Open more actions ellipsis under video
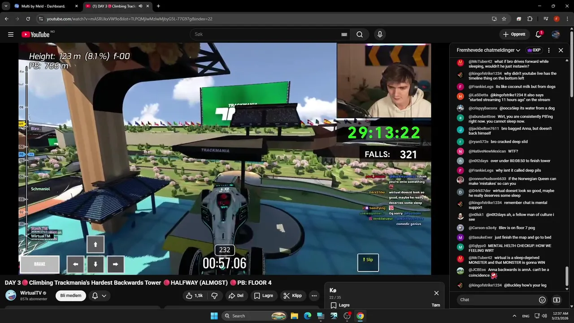This screenshot has height=323, width=574. 314,296
